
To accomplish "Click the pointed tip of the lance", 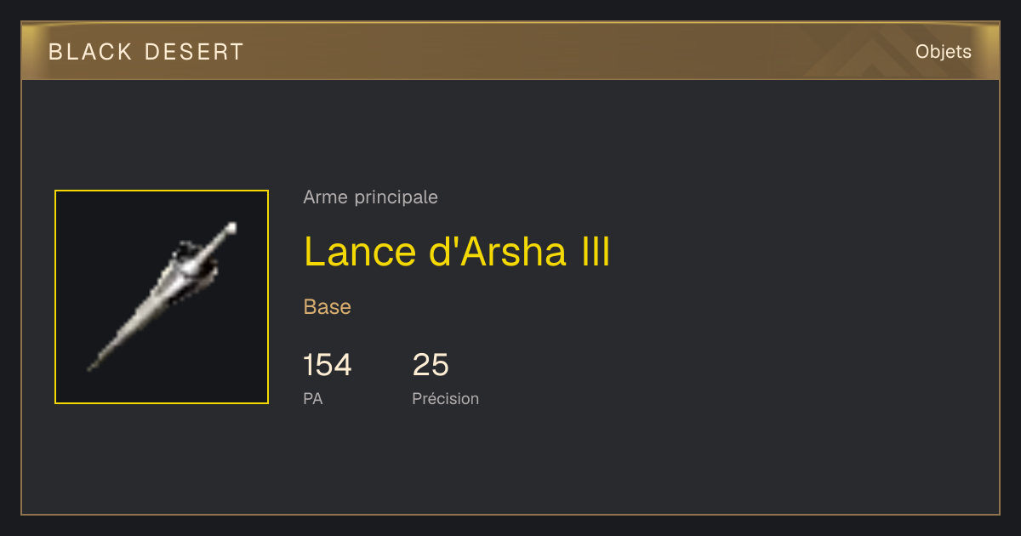I will [x=94, y=364].
